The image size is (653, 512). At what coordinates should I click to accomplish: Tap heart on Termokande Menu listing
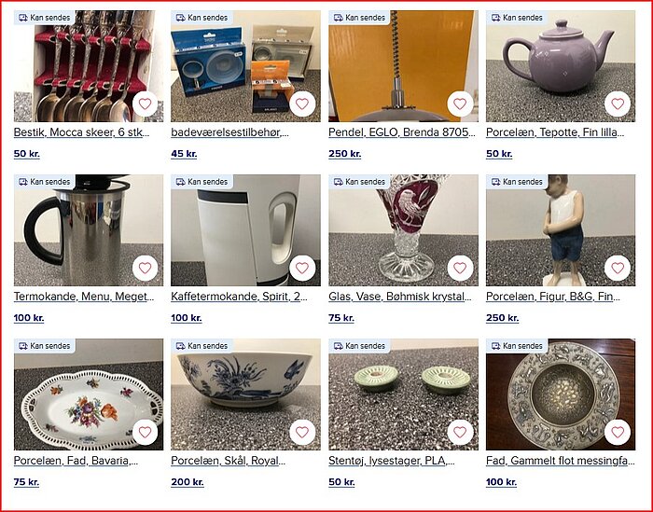[x=145, y=268]
